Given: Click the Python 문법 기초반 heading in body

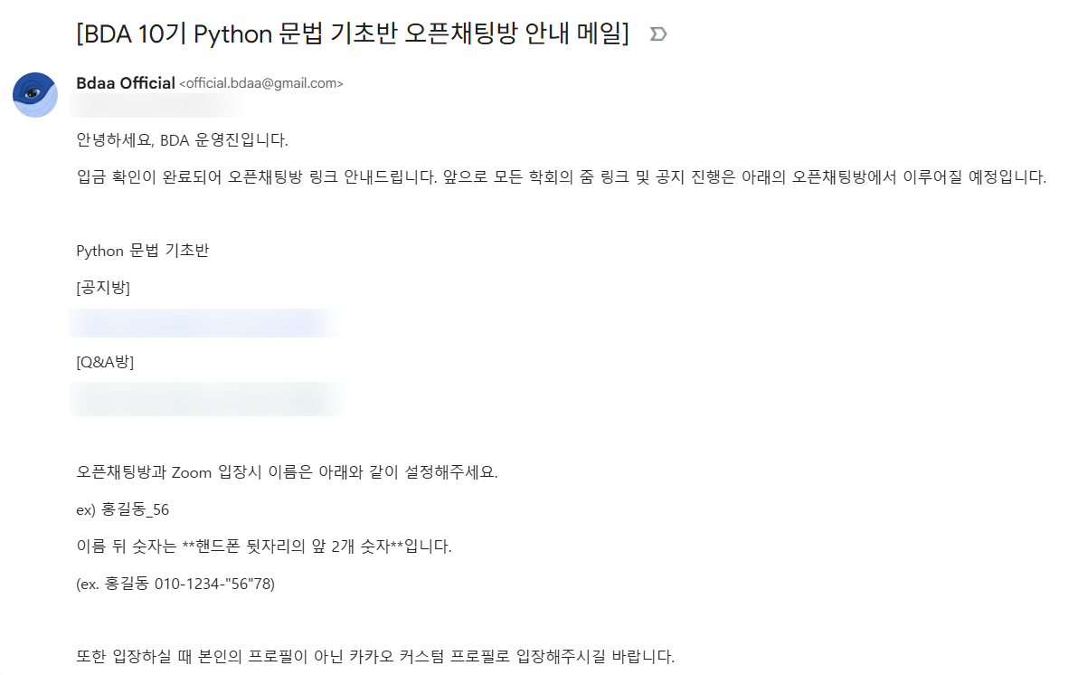Looking at the screenshot, I should (142, 251).
